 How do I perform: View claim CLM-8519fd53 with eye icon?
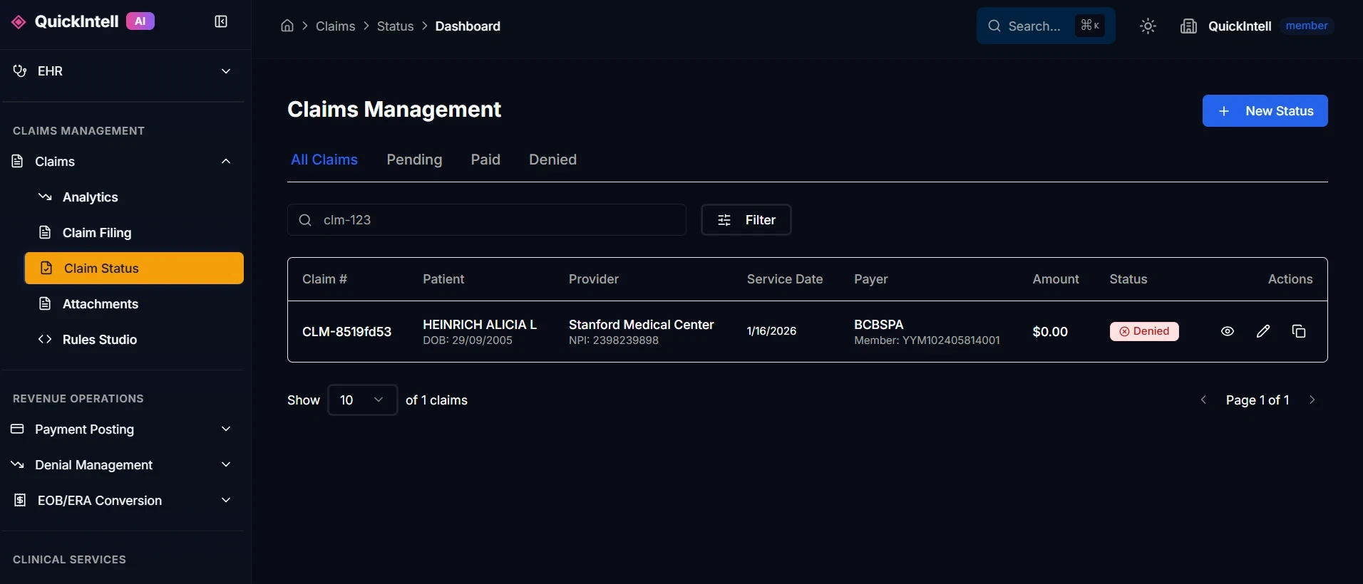pos(1228,331)
